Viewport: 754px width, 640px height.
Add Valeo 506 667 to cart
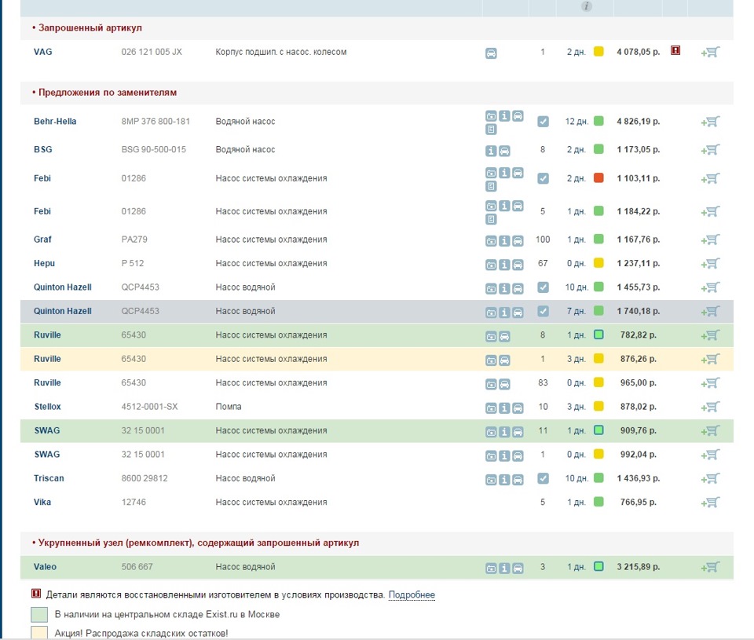(711, 567)
